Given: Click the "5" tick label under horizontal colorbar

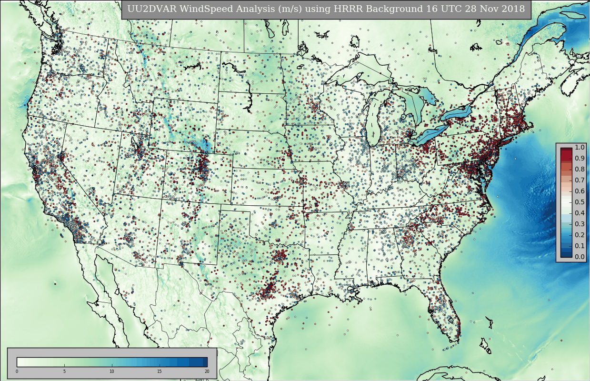Looking at the screenshot, I should (x=64, y=371).
